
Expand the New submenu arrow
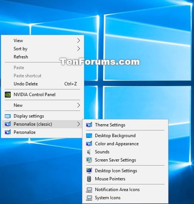(x=78, y=105)
